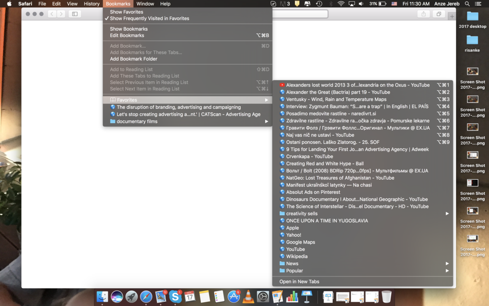Open Pages app from the Dock
This screenshot has height=306, width=489.
(x=277, y=296)
